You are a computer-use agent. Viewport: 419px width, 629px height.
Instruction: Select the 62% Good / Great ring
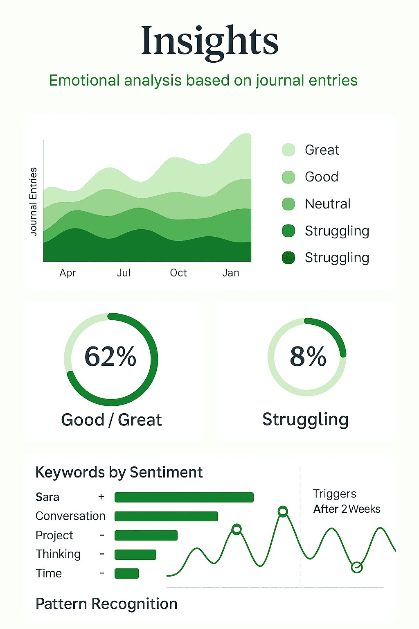click(111, 359)
